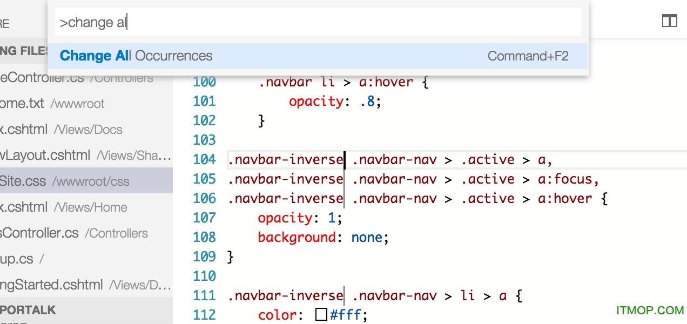Viewport: 687px width, 324px height.
Task: Click the .8 value on line 101
Action: coord(367,102)
